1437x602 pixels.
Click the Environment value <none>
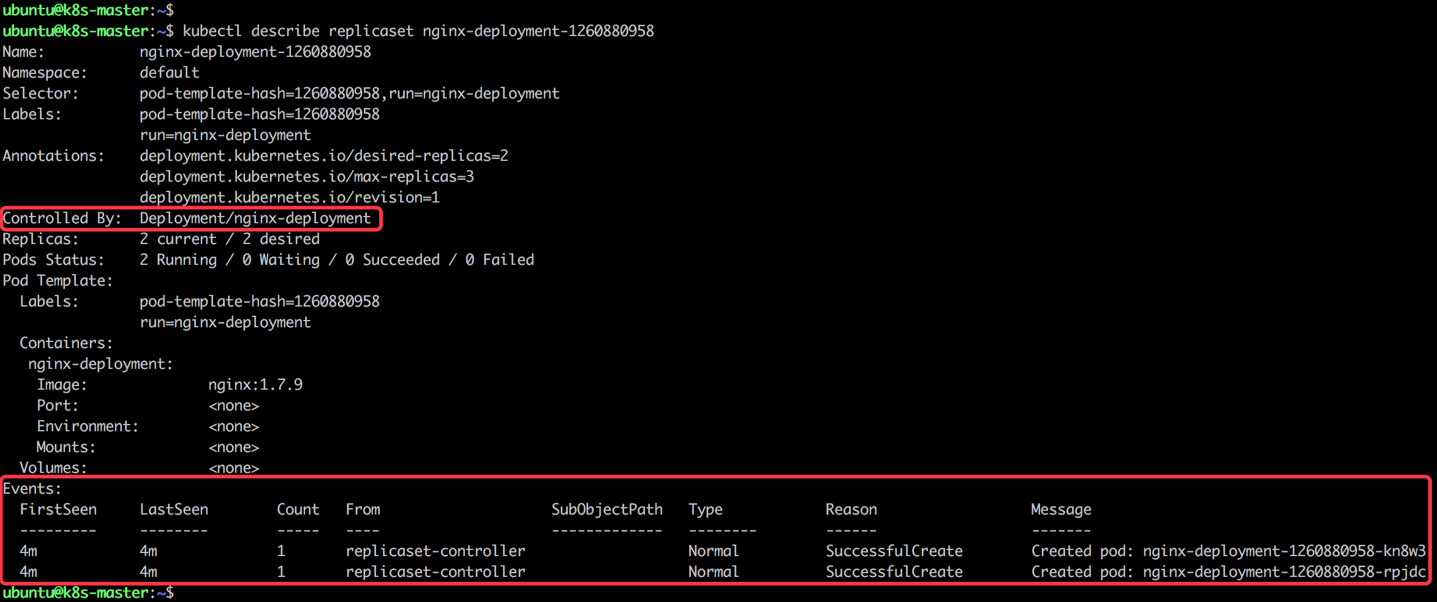pyautogui.click(x=234, y=426)
